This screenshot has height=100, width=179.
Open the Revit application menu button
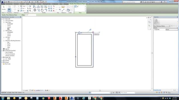click(3, 2)
